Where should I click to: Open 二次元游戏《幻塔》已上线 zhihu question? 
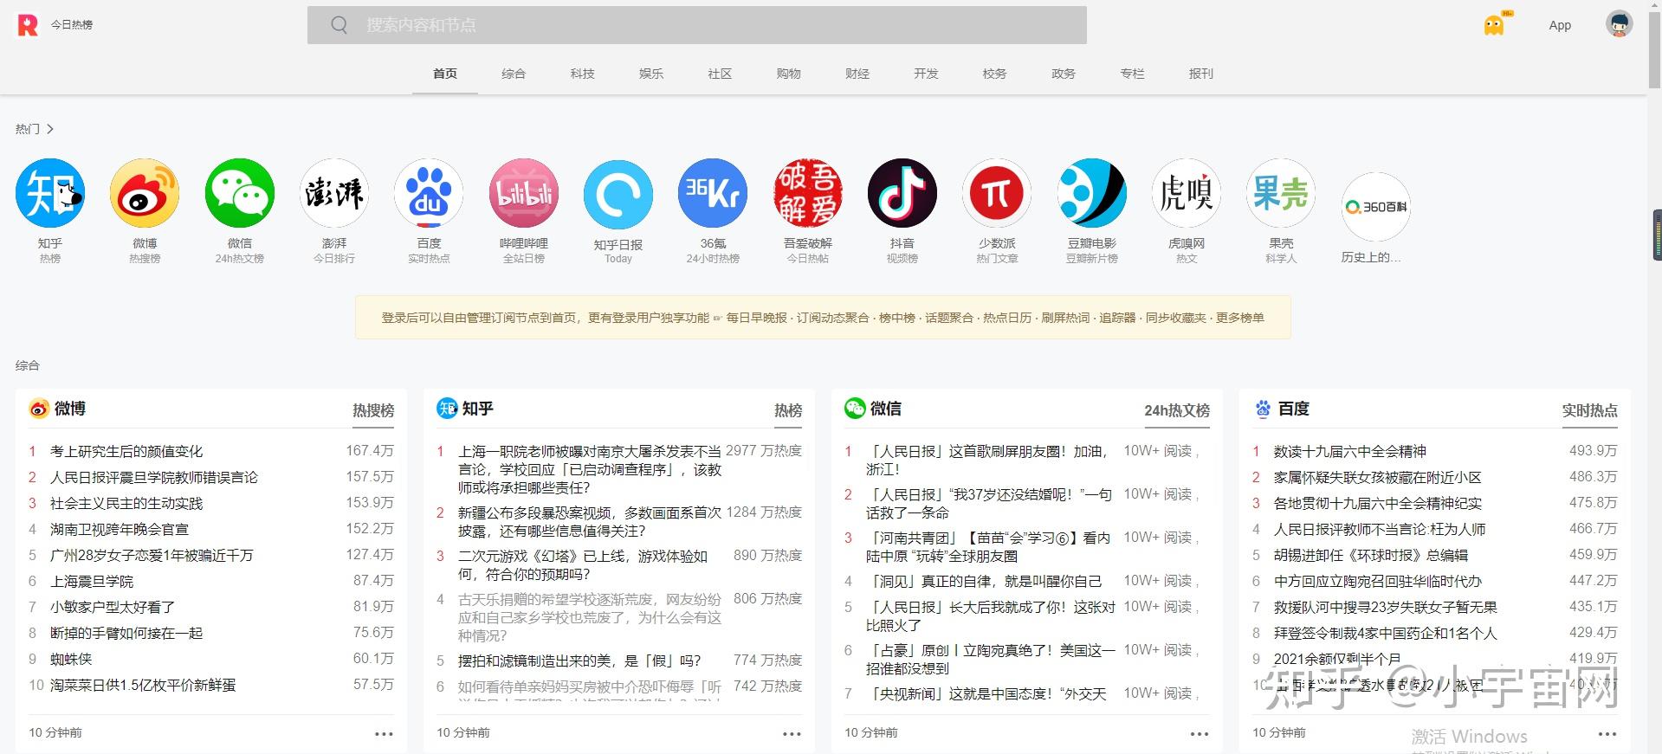[583, 564]
